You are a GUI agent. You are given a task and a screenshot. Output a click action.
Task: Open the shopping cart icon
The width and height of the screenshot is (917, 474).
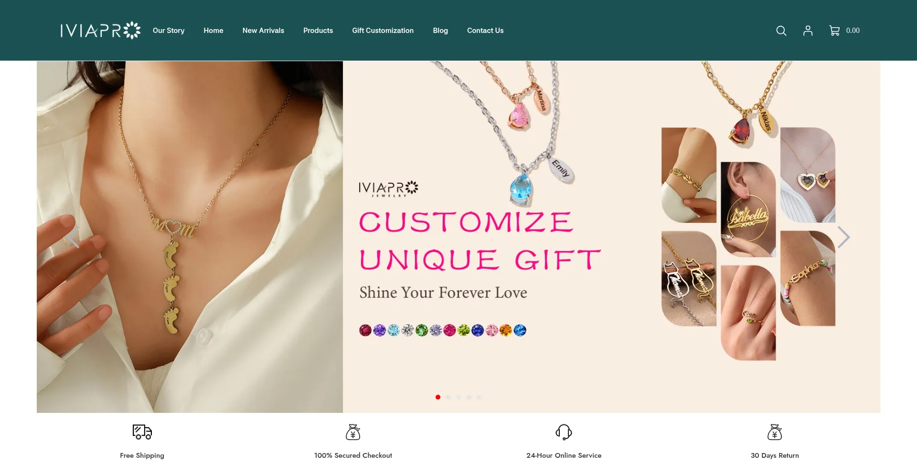(834, 31)
